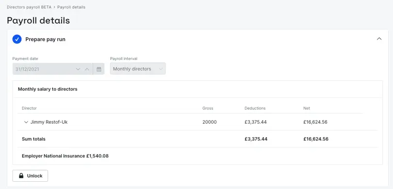Collapse the Prepare pay run section
393x189 pixels.
coord(379,39)
